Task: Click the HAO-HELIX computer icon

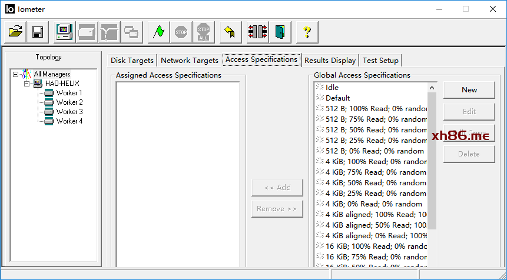Action: [x=38, y=84]
